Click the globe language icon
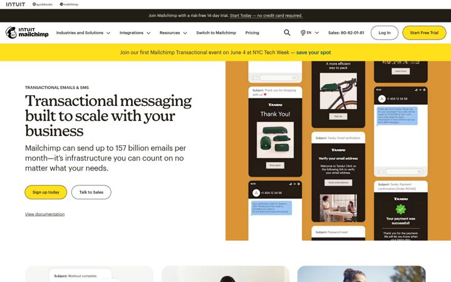The image size is (451, 282). 303,33
